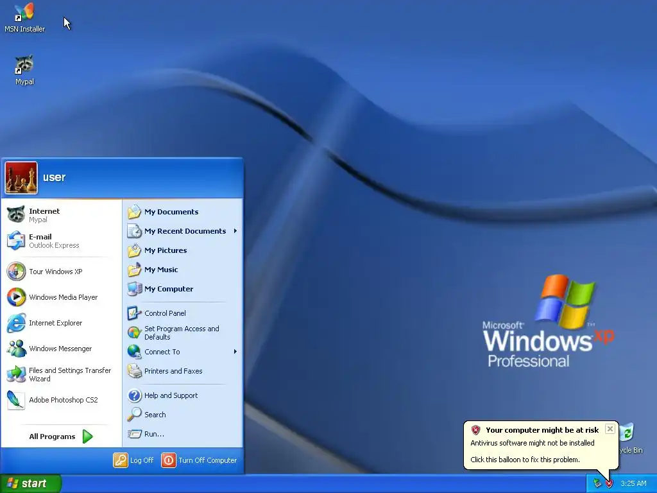Select the Mypal raccoon desktop shortcut

(24, 71)
